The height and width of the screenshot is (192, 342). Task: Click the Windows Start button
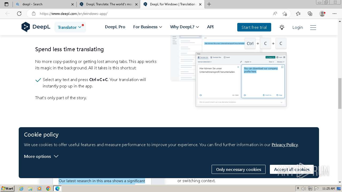pyautogui.click(x=7, y=189)
